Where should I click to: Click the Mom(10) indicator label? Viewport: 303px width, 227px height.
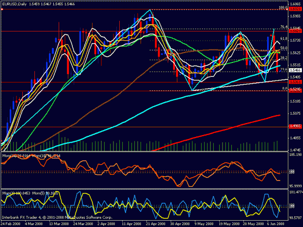[x=46, y=156]
